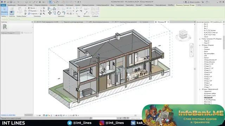225x126 pixels.
Task: Click the Rotate tool in Modify panel
Action: (59, 13)
